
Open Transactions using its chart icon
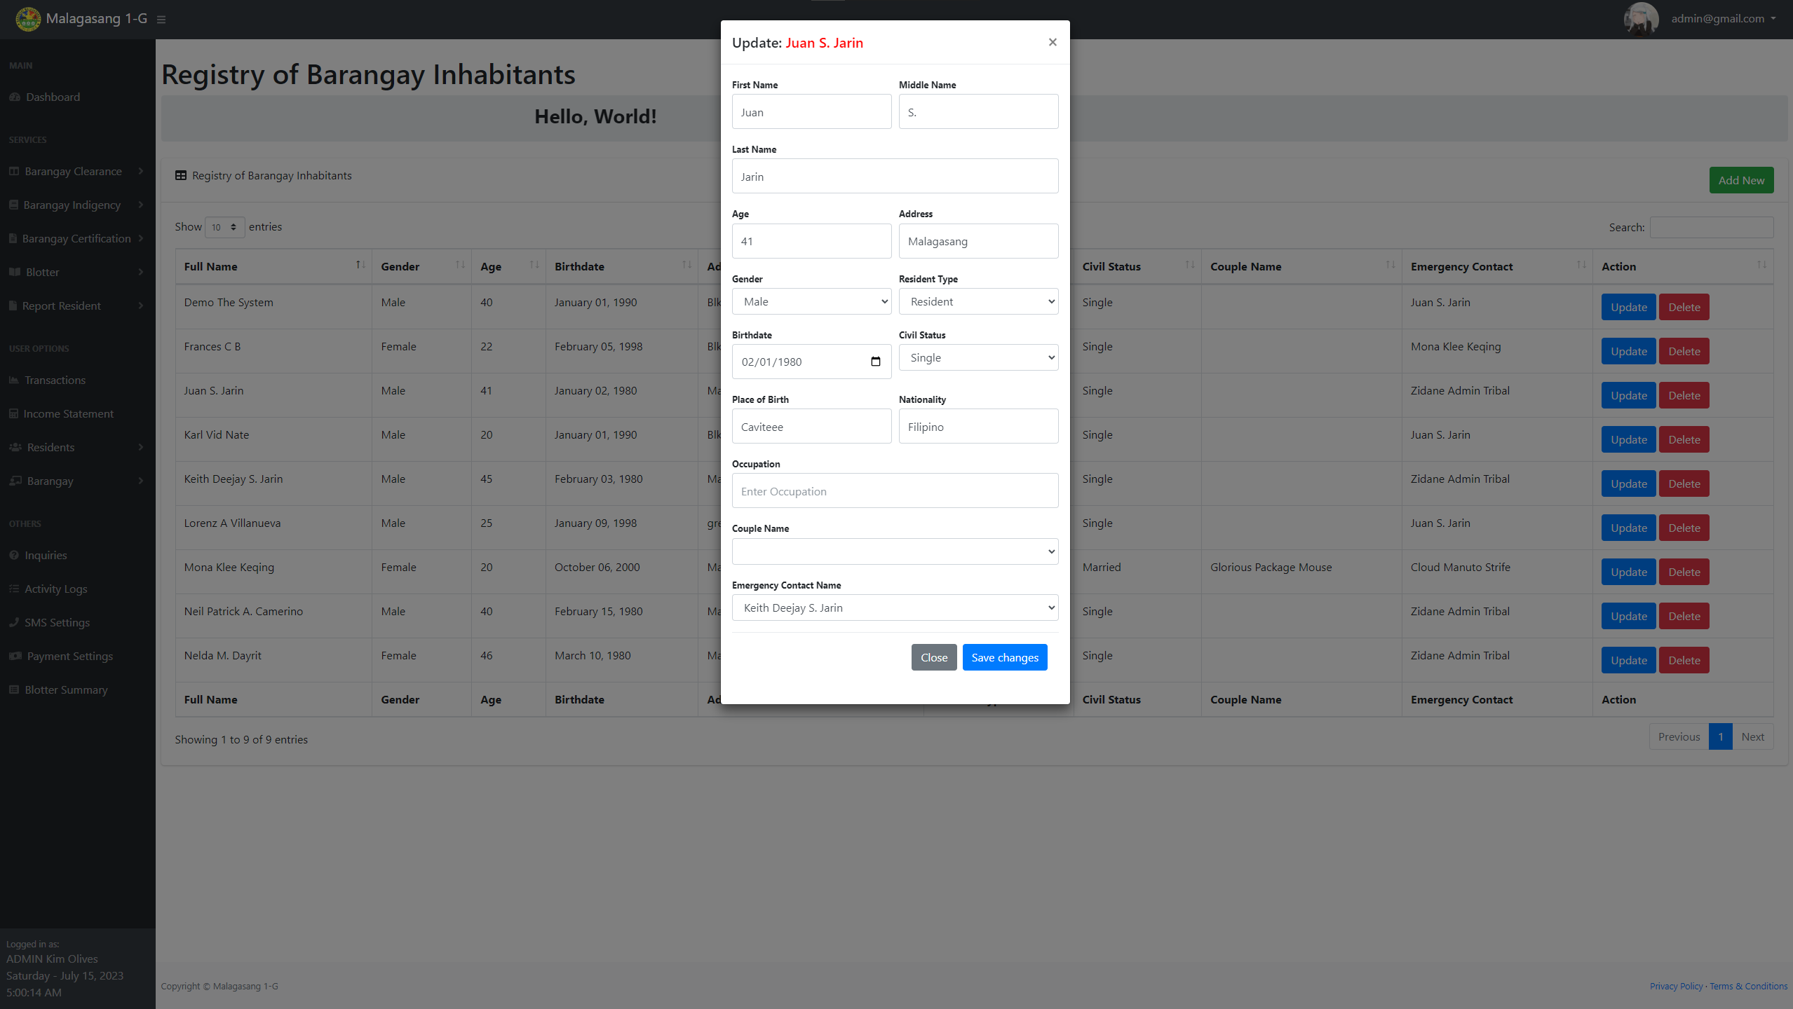pos(14,380)
